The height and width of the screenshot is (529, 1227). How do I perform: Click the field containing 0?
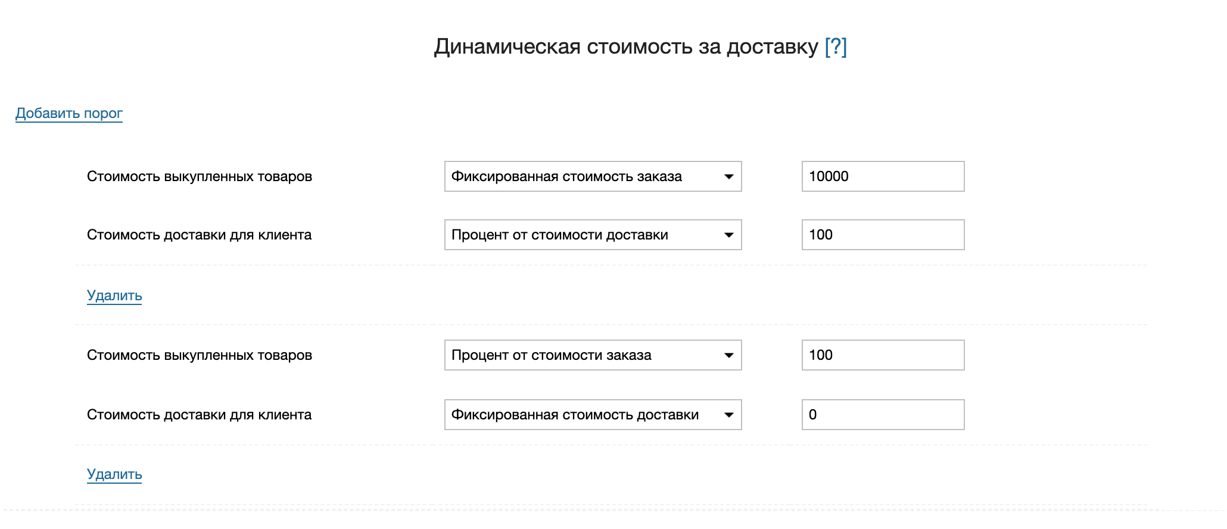(x=883, y=415)
